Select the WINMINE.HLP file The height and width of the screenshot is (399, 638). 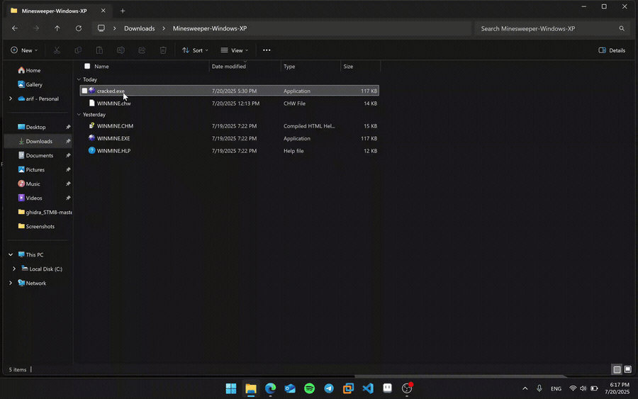230,151
